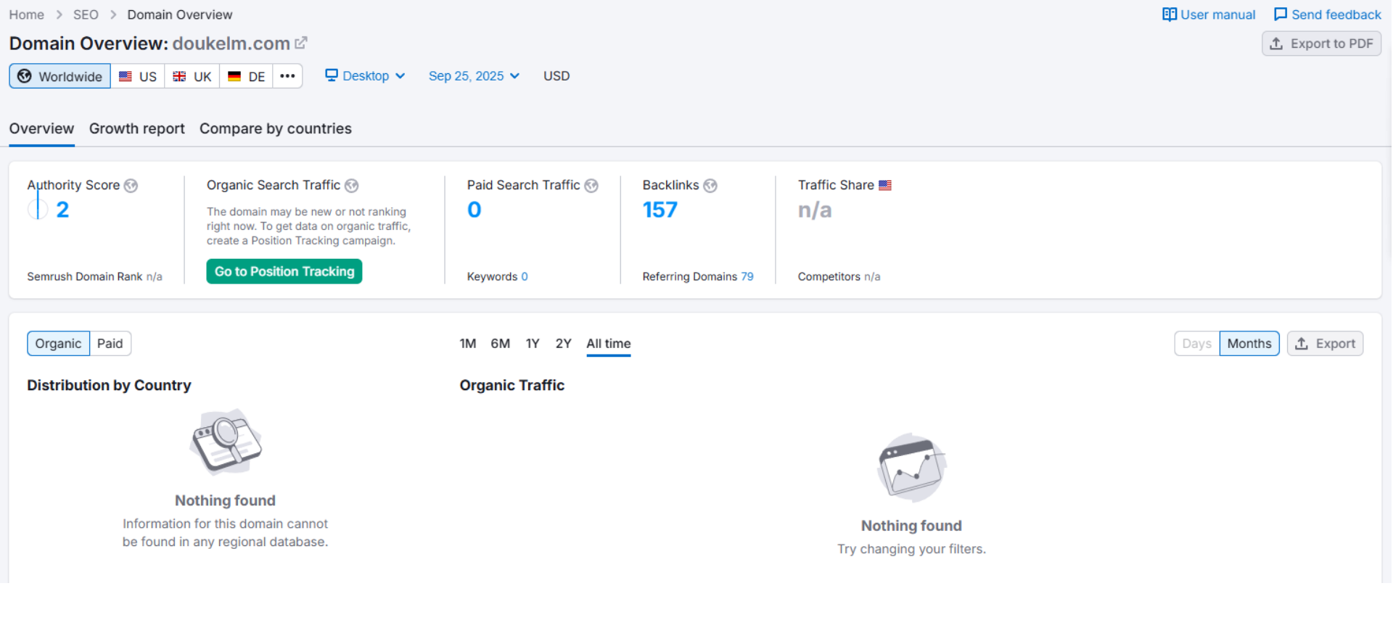The image size is (1393, 628).
Task: Open Referring Domains count 79
Action: click(x=747, y=276)
